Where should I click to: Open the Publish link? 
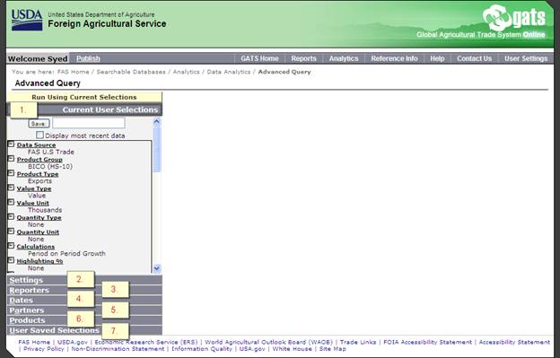pyautogui.click(x=88, y=58)
